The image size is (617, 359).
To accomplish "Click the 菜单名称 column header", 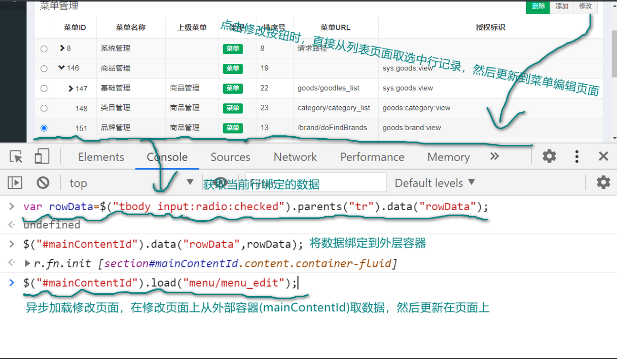I will [x=131, y=27].
